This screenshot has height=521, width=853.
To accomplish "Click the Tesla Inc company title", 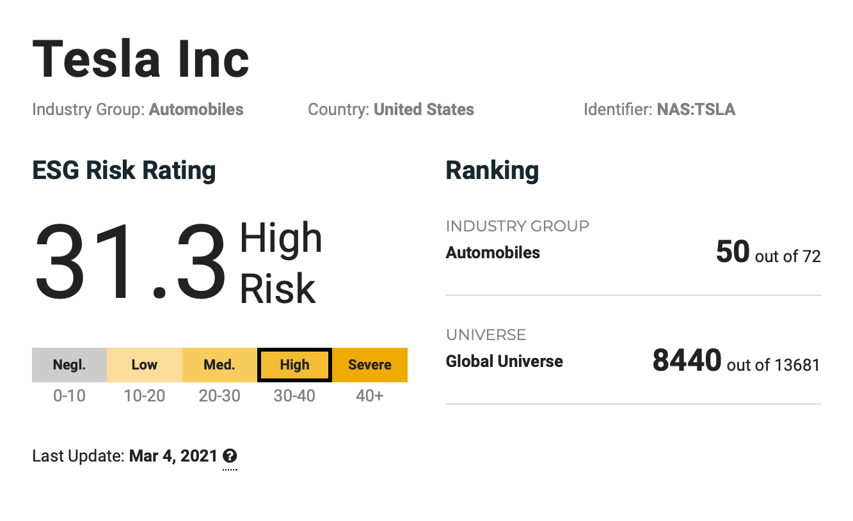I will [141, 59].
